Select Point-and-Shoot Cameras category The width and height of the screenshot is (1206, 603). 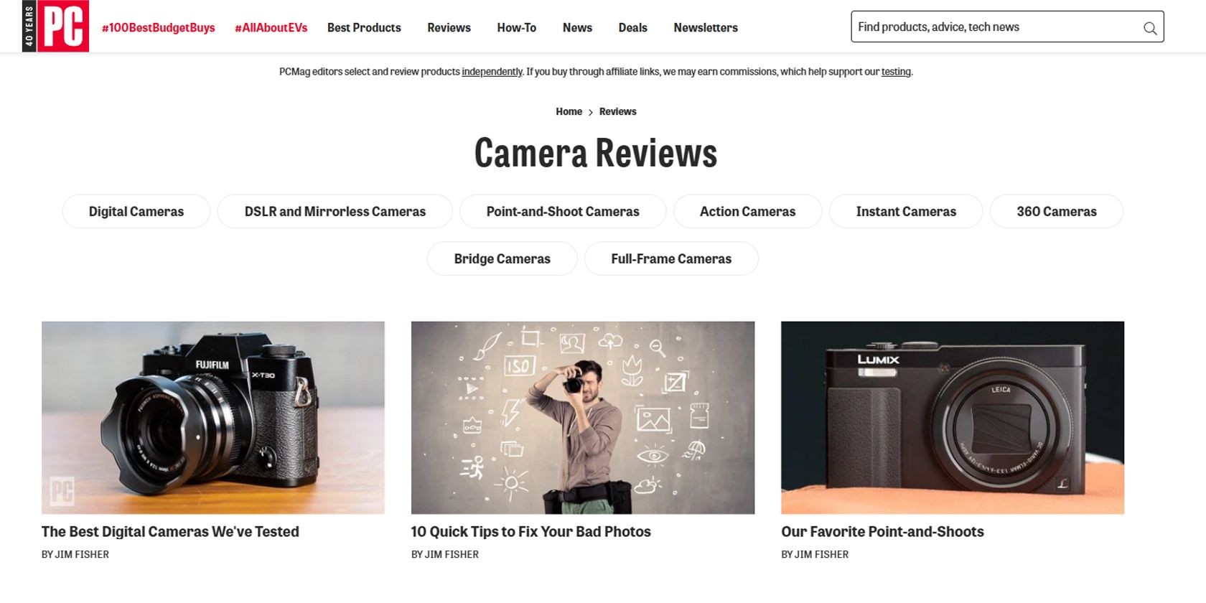[x=563, y=211]
